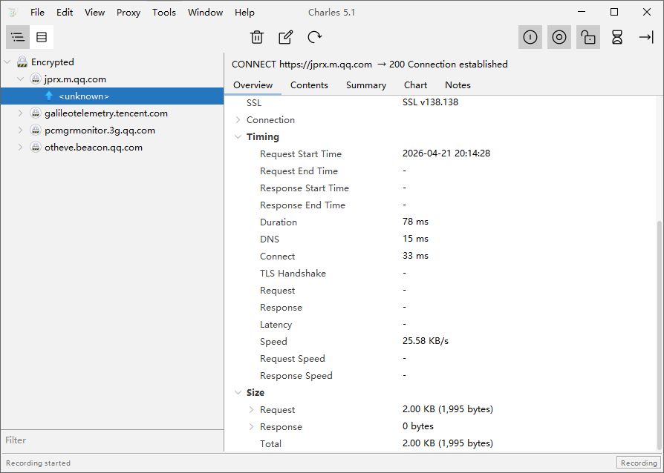The image size is (664, 473).
Task: Click the Repeat request icon
Action: point(314,37)
